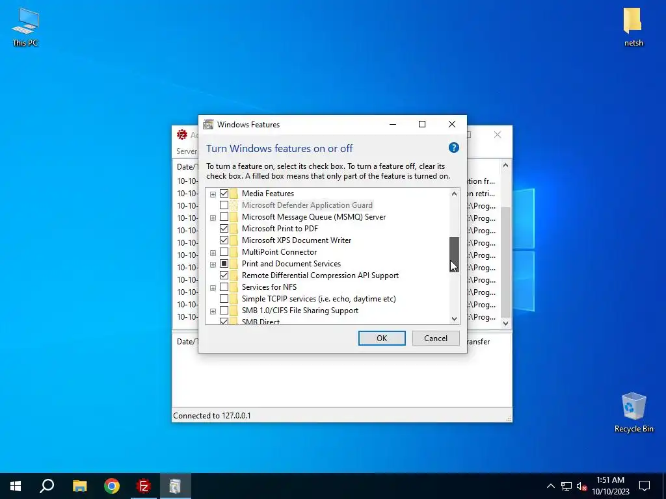Check SMB 1.0/CIFS File Sharing Support
666x499 pixels.
[x=224, y=311]
